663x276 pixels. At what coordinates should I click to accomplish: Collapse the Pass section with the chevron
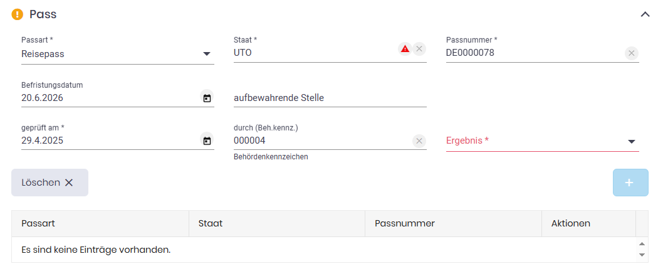pos(645,14)
